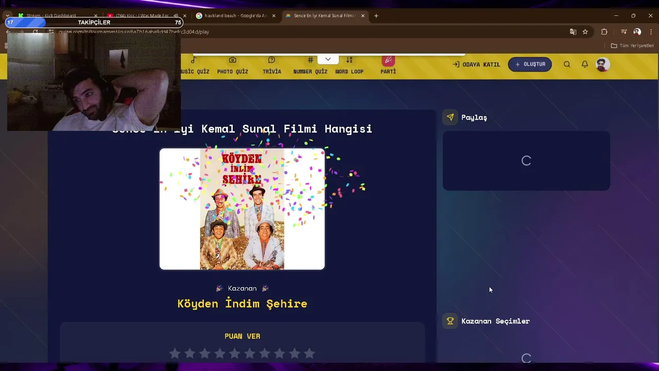Image resolution: width=659 pixels, height=371 pixels.
Task: Mute the YouTube Kiss tab audio icon
Action: (176, 16)
